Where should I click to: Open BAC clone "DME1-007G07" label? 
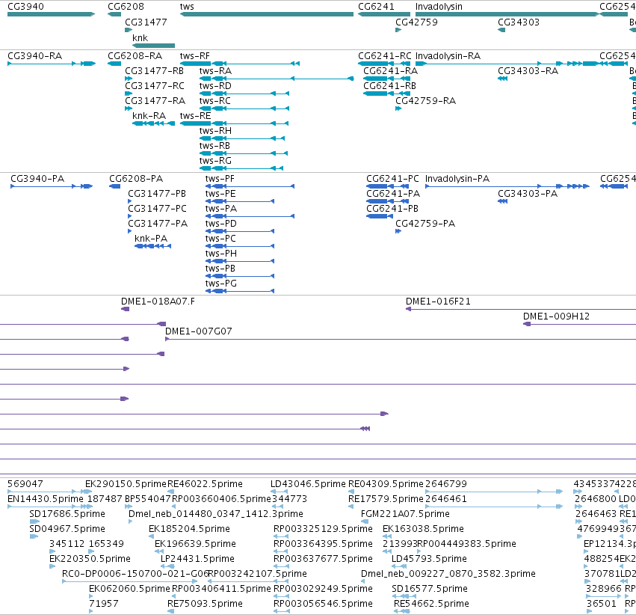click(199, 331)
